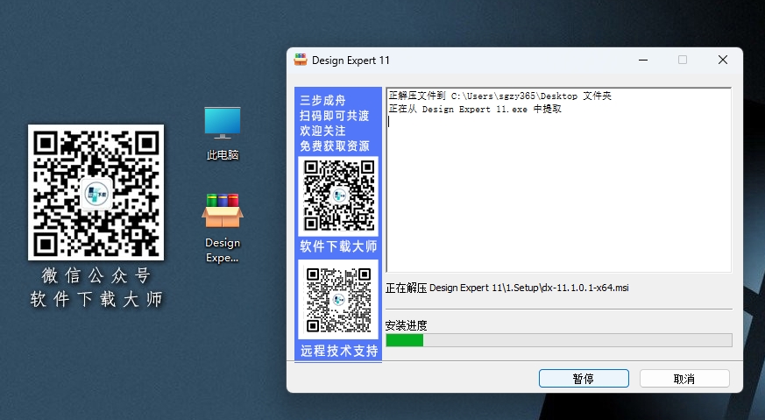Click the 远程技术支持 sidebar caption
765x420 pixels.
[x=338, y=351]
